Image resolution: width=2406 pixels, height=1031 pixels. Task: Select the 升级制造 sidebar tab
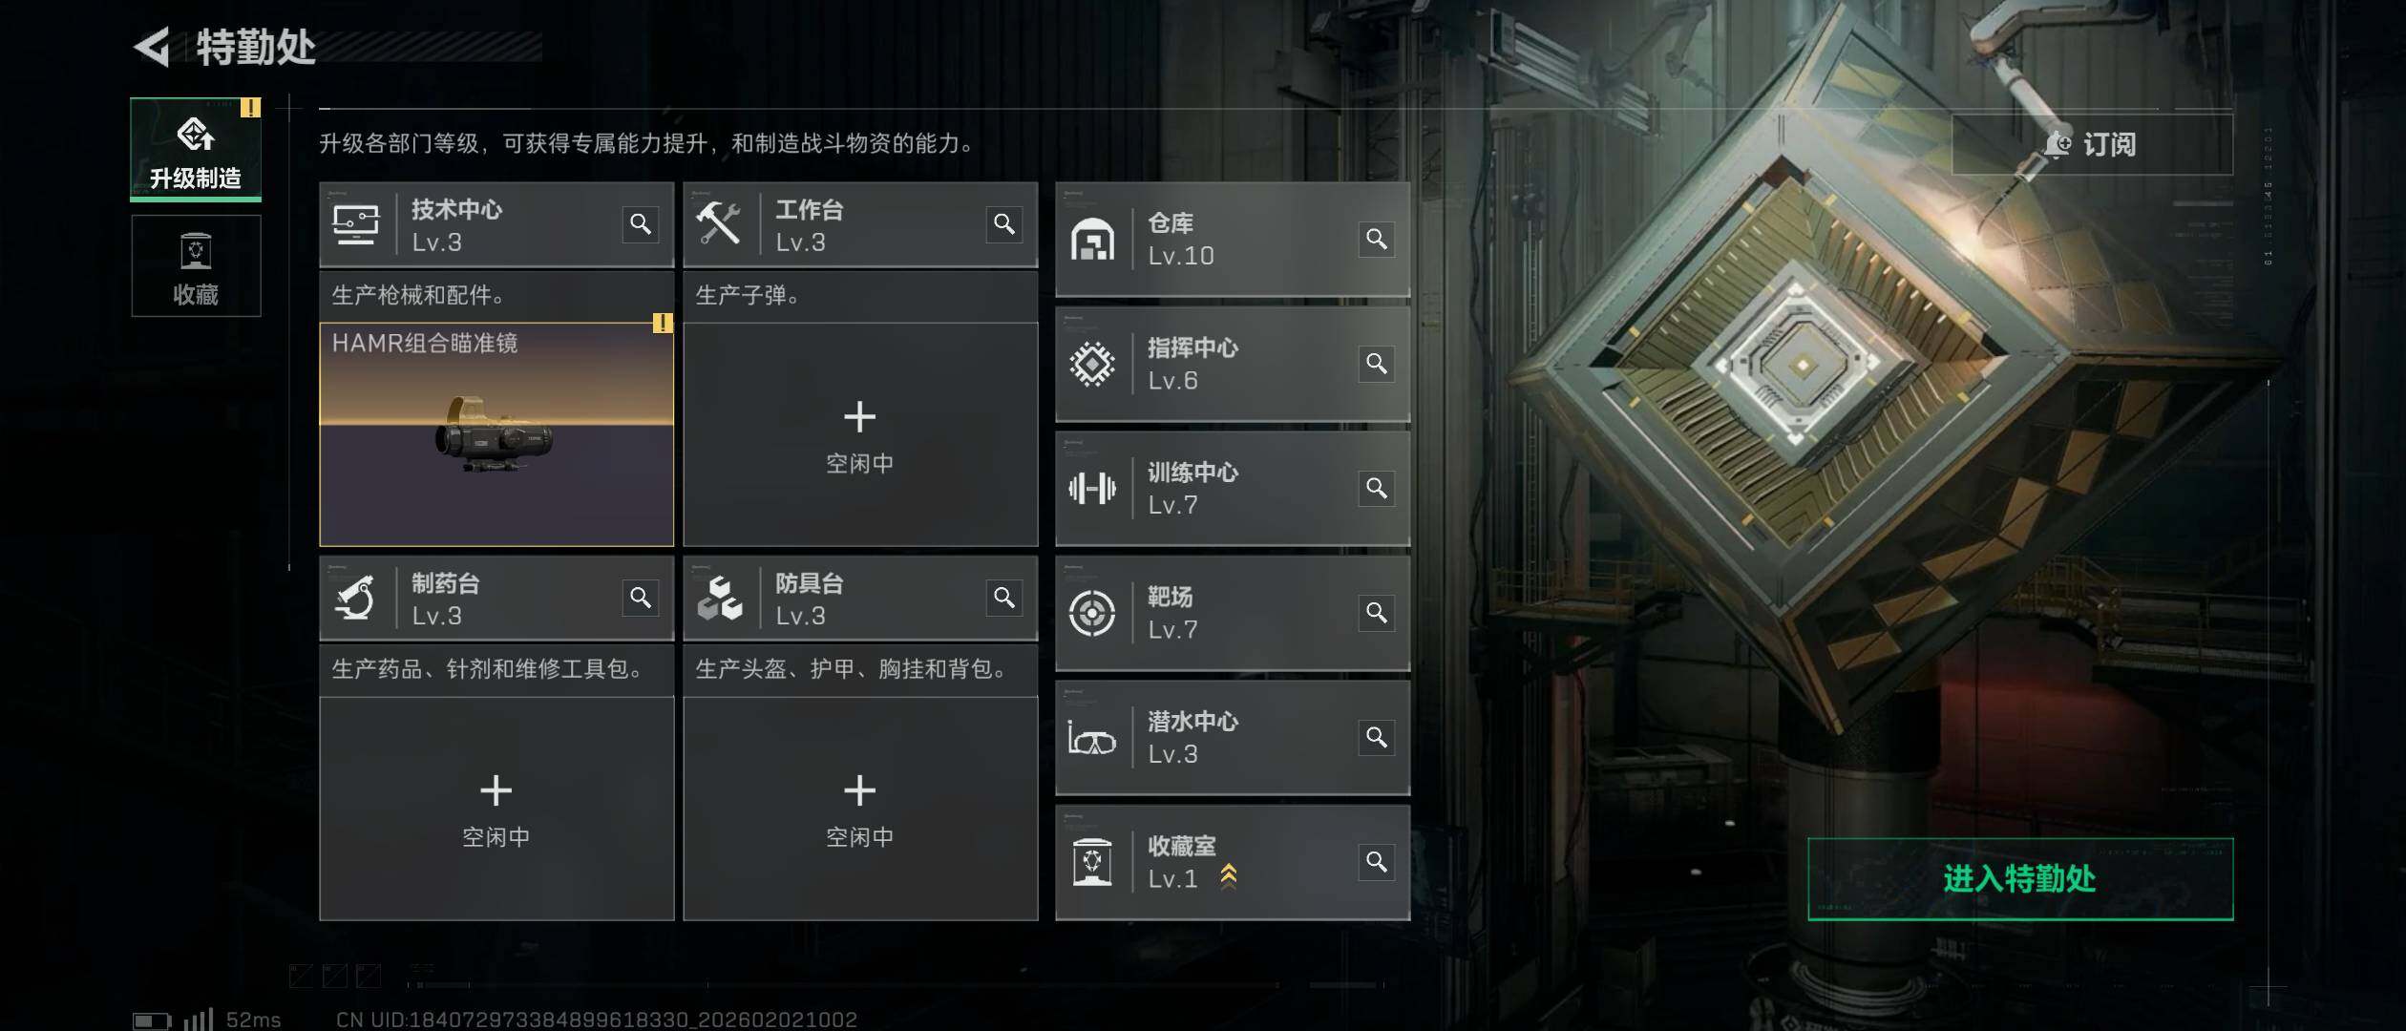tap(196, 150)
